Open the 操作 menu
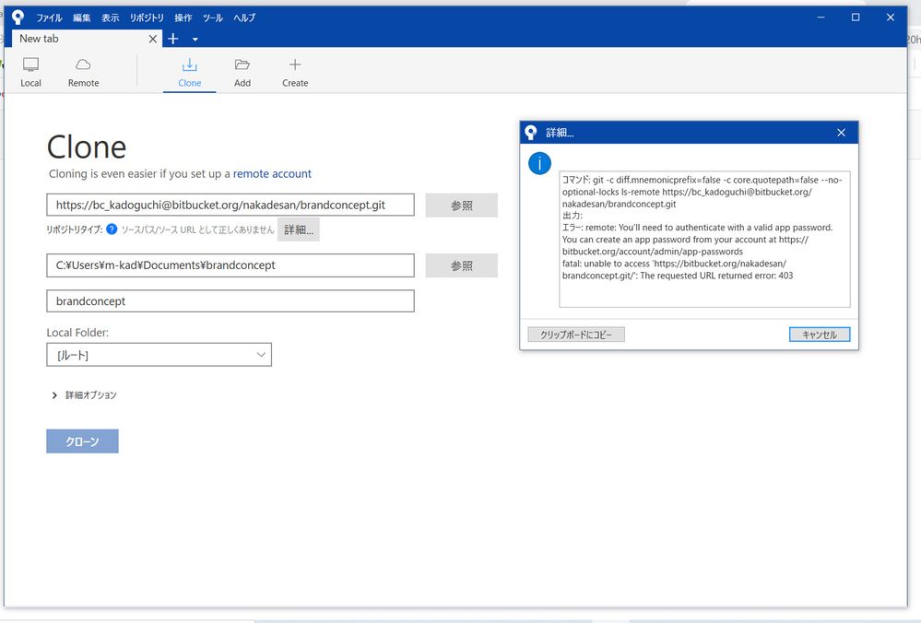921x623 pixels. [183, 18]
